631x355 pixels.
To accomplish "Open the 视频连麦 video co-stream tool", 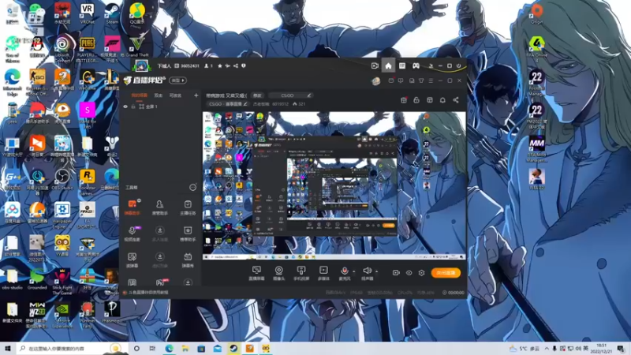I will click(132, 234).
